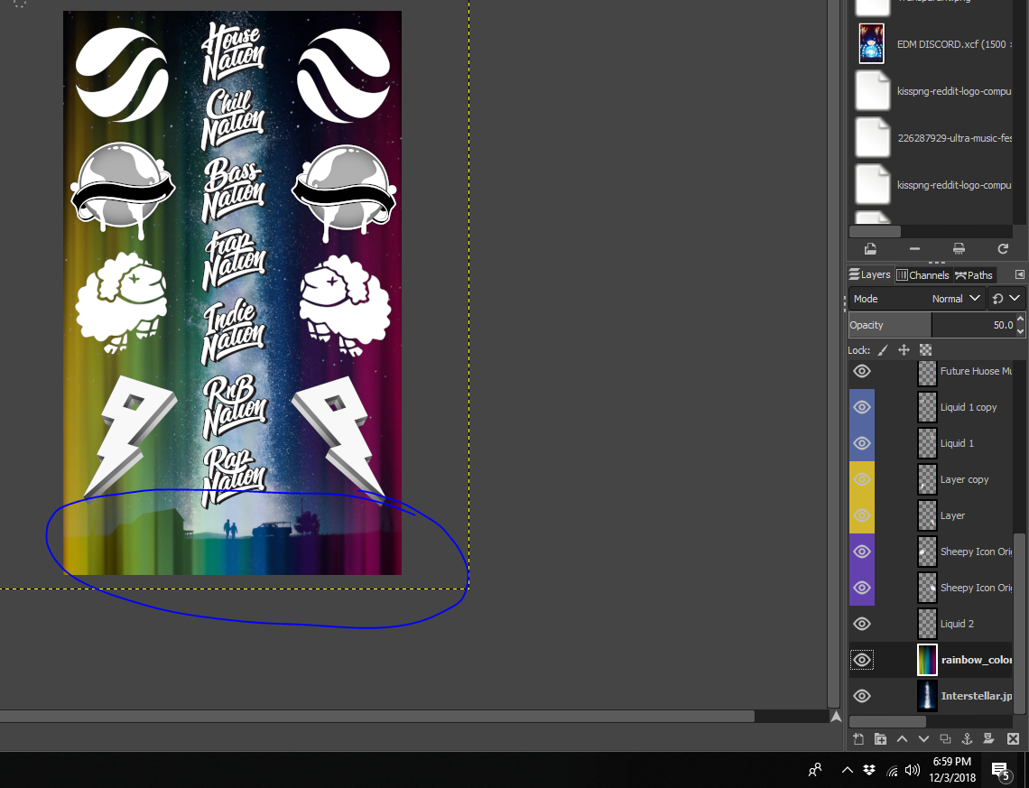Screen dimensions: 1029x788
Task: Delete the selected layer
Action: [1013, 739]
